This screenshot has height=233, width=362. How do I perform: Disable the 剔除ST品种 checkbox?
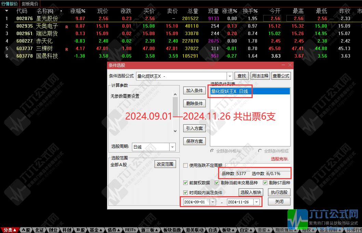click(265, 183)
